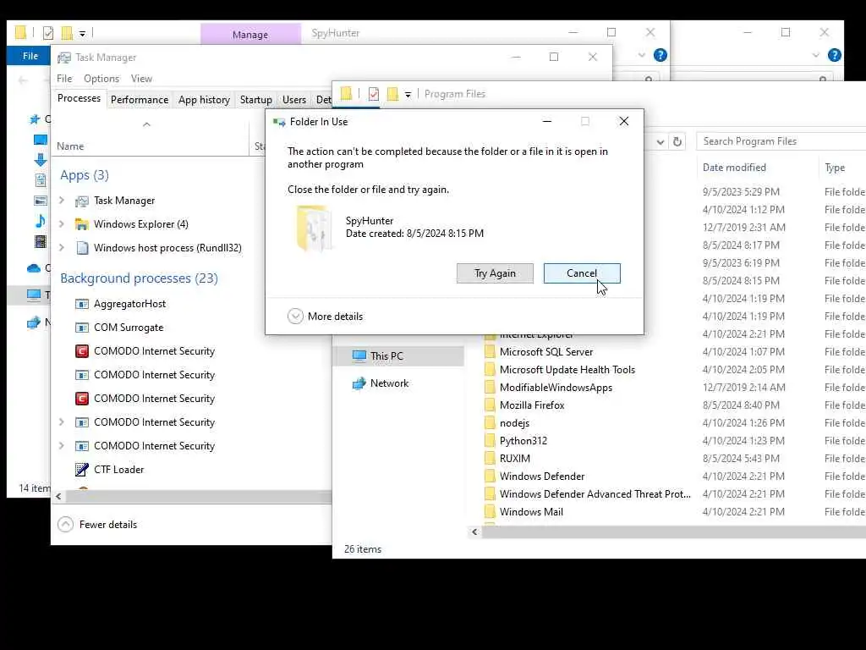Screen dimensions: 866x650
Task: Open the App history tab
Action: pyautogui.click(x=204, y=100)
